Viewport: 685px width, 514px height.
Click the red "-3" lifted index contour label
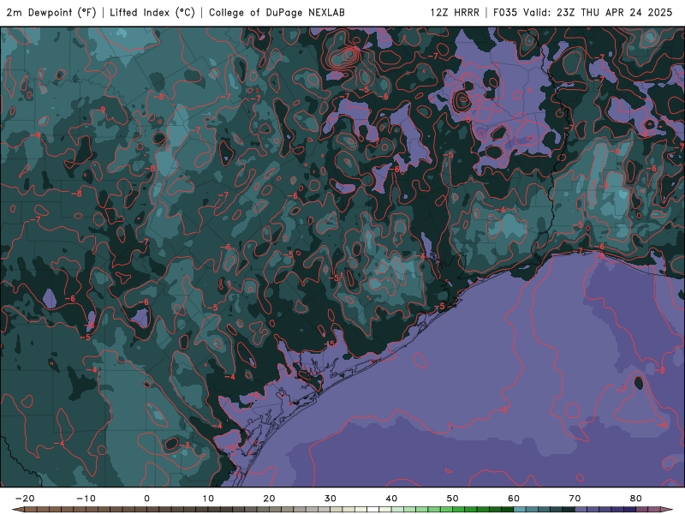coord(185,445)
